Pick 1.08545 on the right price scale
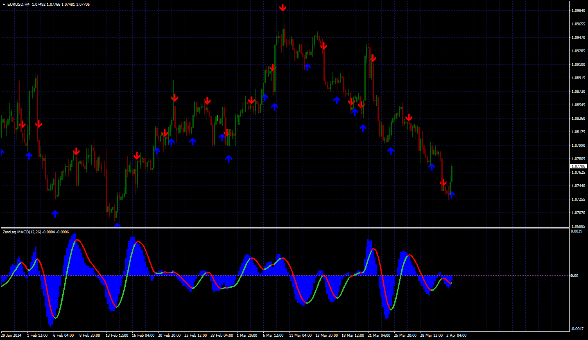 coord(578,105)
